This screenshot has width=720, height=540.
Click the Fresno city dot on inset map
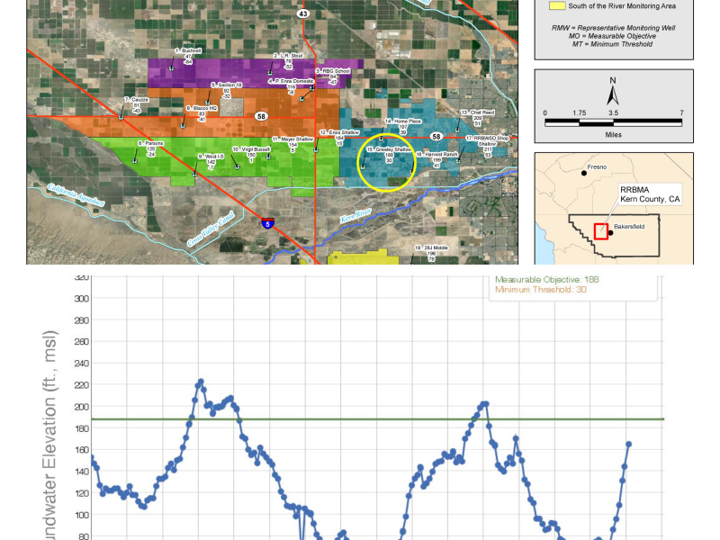[583, 174]
